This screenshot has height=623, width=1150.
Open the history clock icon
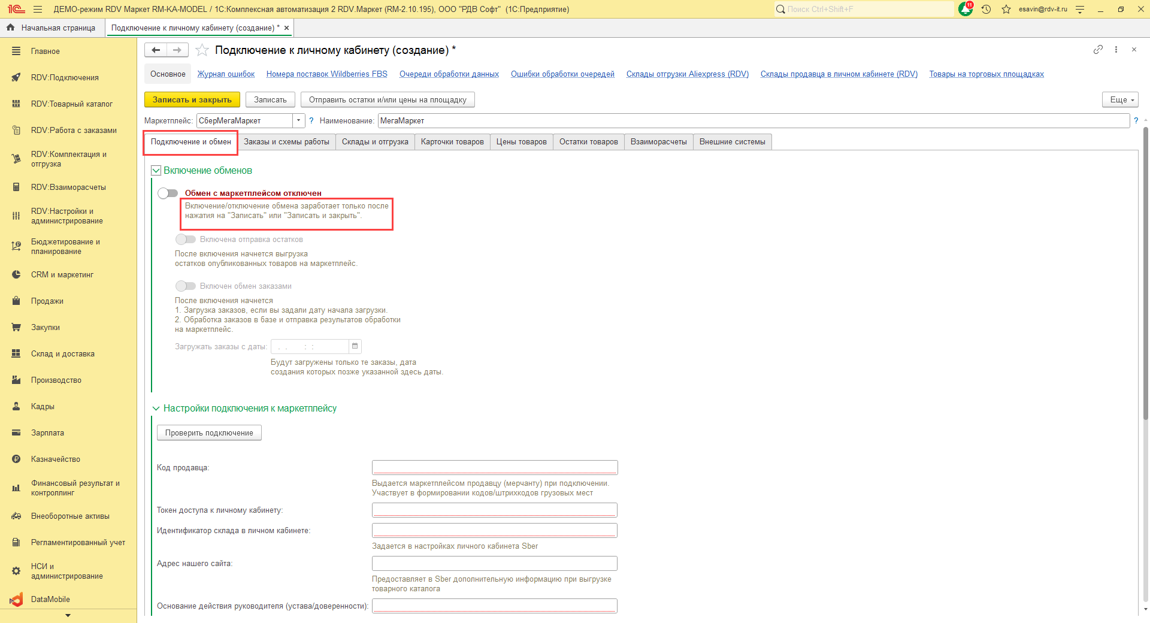pos(986,9)
